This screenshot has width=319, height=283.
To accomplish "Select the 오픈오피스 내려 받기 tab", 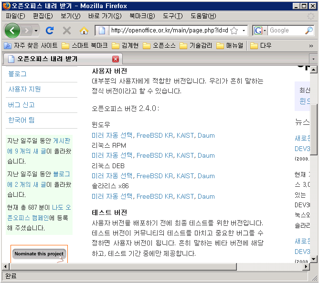I will tap(63, 59).
